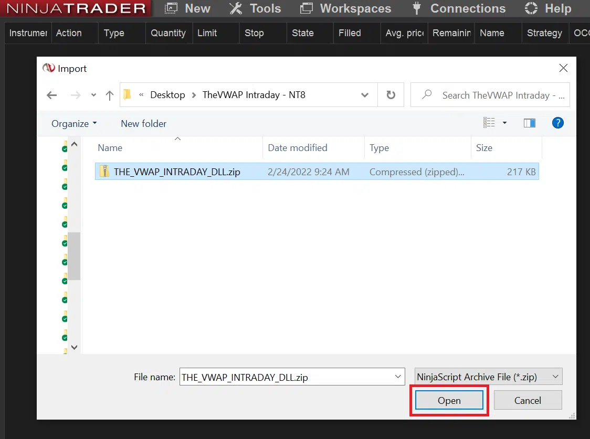Click the Quantity column header
Viewport: 590px width, 439px height.
point(169,33)
